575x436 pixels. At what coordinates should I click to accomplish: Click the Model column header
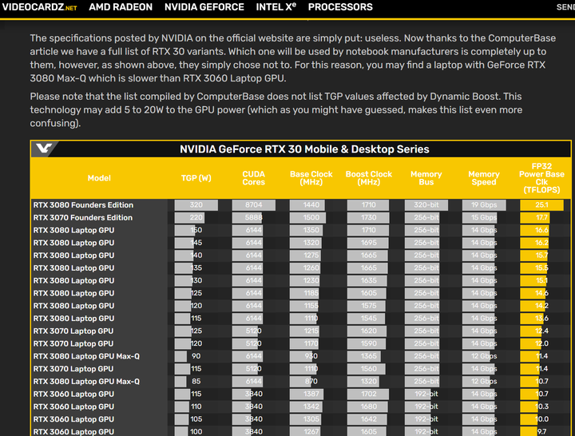99,178
